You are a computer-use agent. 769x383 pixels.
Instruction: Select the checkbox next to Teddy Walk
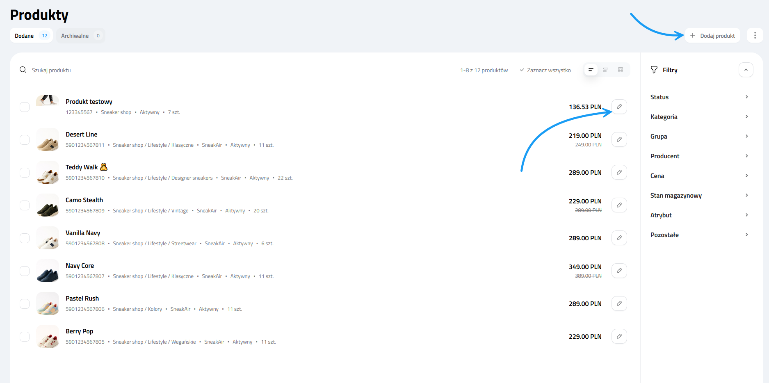click(x=25, y=172)
